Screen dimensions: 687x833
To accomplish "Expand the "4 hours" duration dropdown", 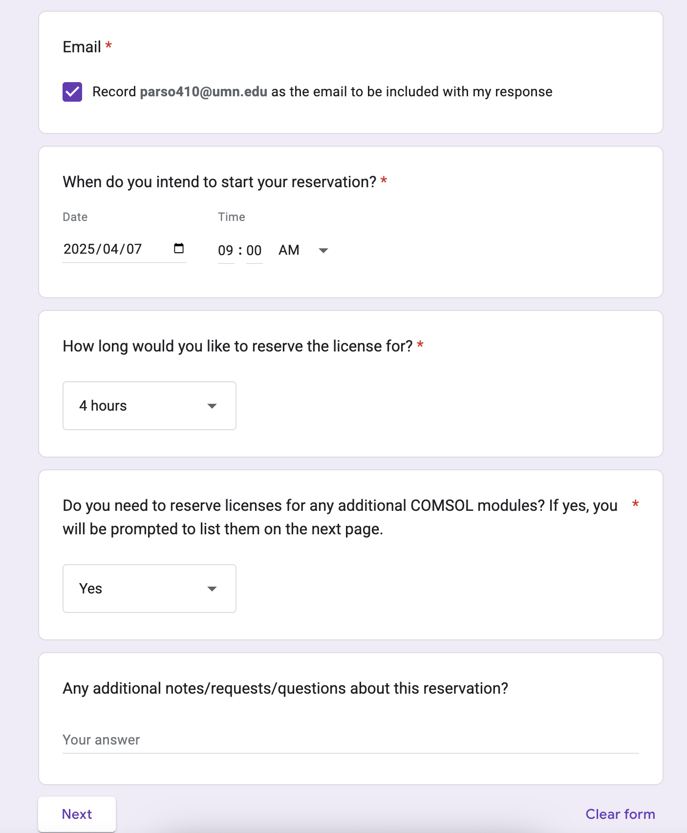I will (x=150, y=406).
